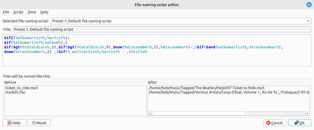Confirm with the OK button
The height and width of the screenshot is (130, 314).
(299, 123)
